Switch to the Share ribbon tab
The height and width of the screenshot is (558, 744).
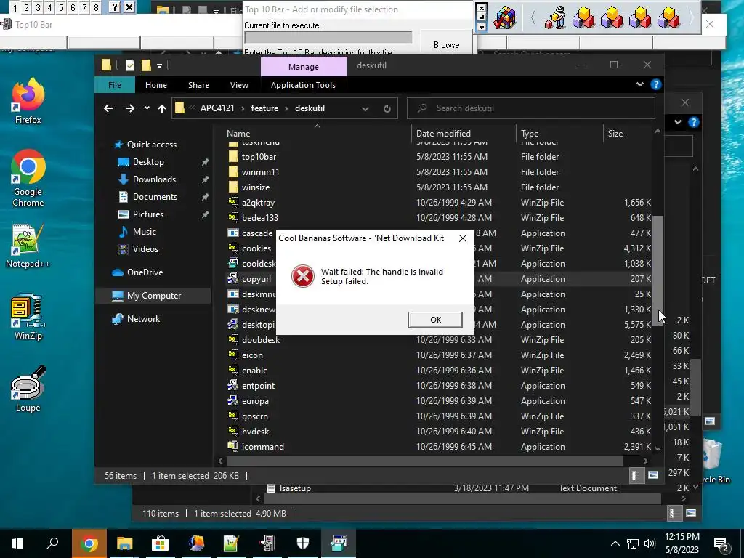tap(198, 85)
